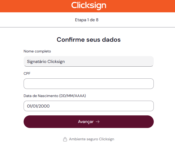Image resolution: width=175 pixels, height=150 pixels.
Task: Click the 'Nome completo' field label
Action: [37, 51]
